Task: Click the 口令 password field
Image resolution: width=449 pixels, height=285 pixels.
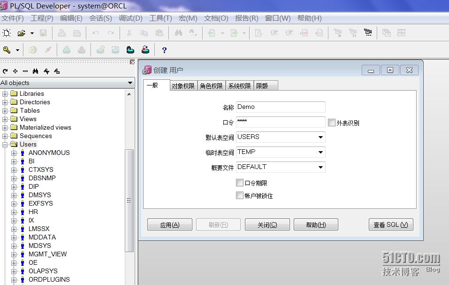Action: point(281,122)
